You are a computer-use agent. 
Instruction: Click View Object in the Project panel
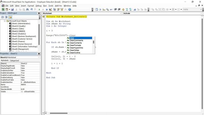pyautogui.click(x=6, y=17)
